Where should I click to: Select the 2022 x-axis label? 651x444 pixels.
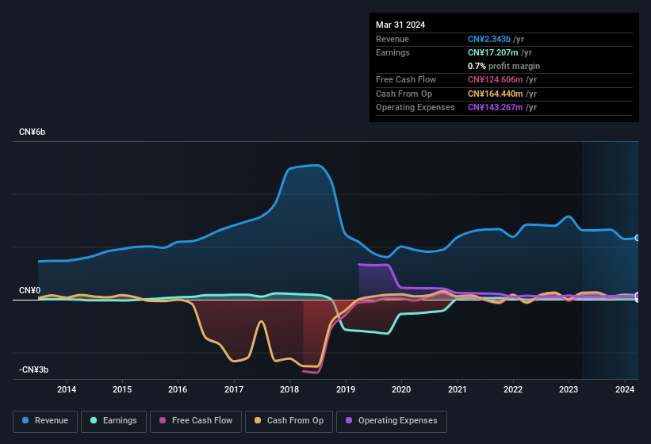(x=513, y=389)
